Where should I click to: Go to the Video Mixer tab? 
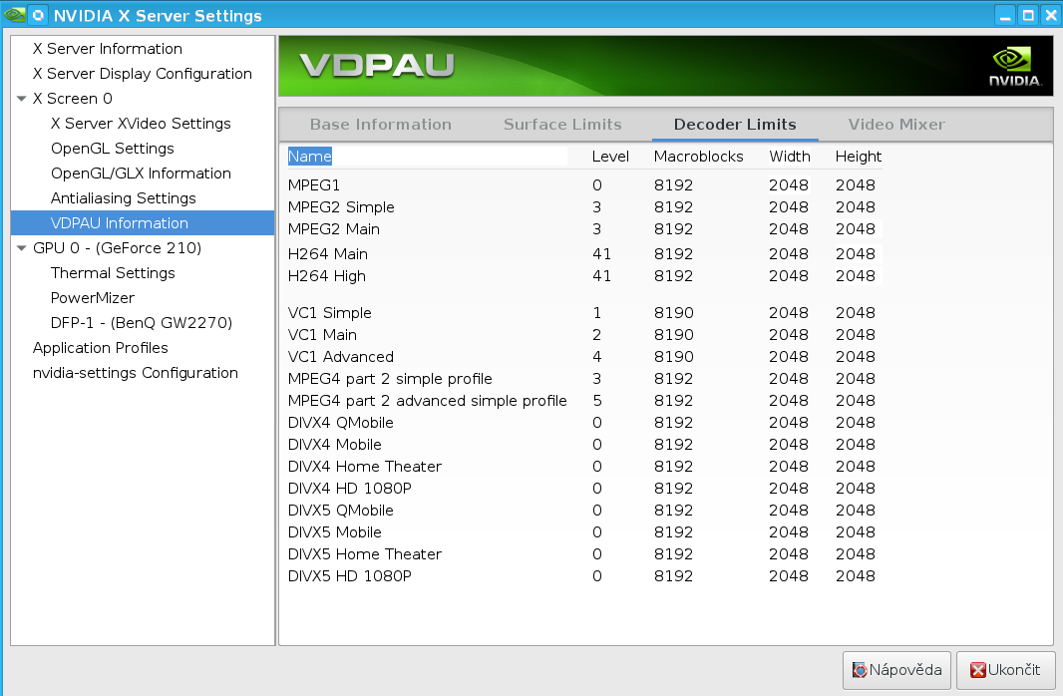tap(896, 125)
